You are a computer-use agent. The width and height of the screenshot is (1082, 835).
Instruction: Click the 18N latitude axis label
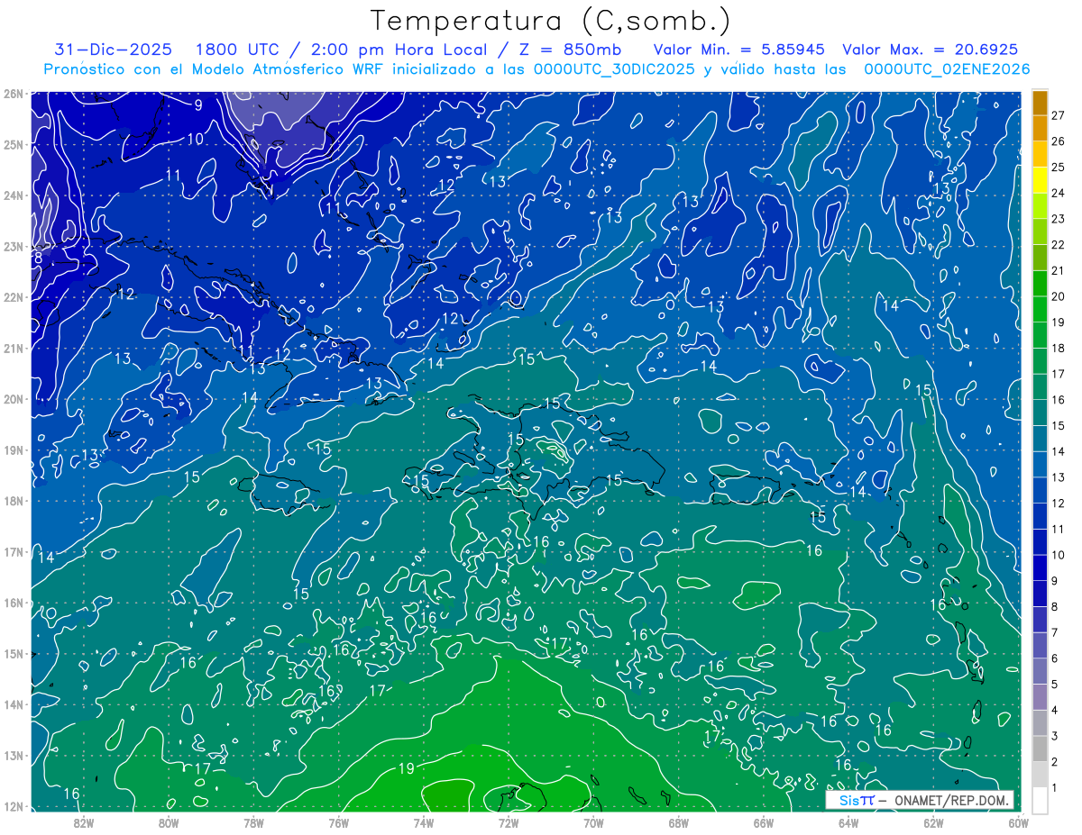click(x=14, y=500)
